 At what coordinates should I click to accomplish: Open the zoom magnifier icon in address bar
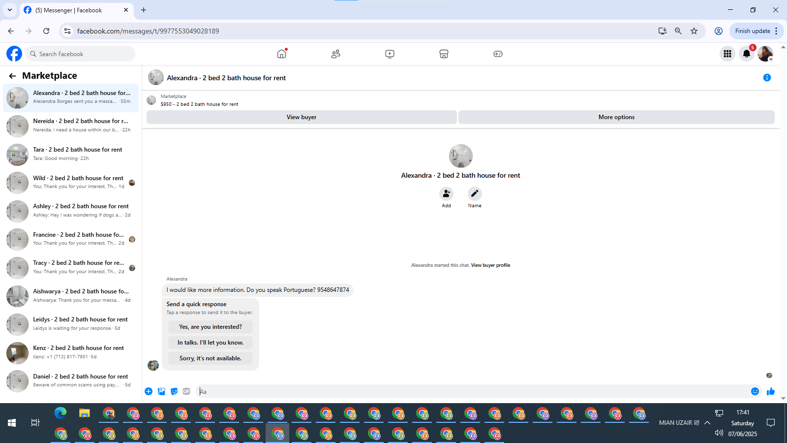tap(678, 31)
